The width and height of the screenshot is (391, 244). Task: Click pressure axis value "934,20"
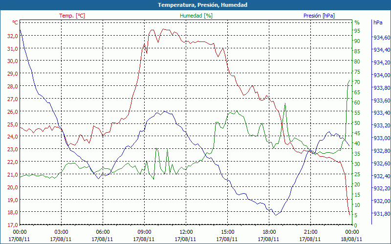382,62
